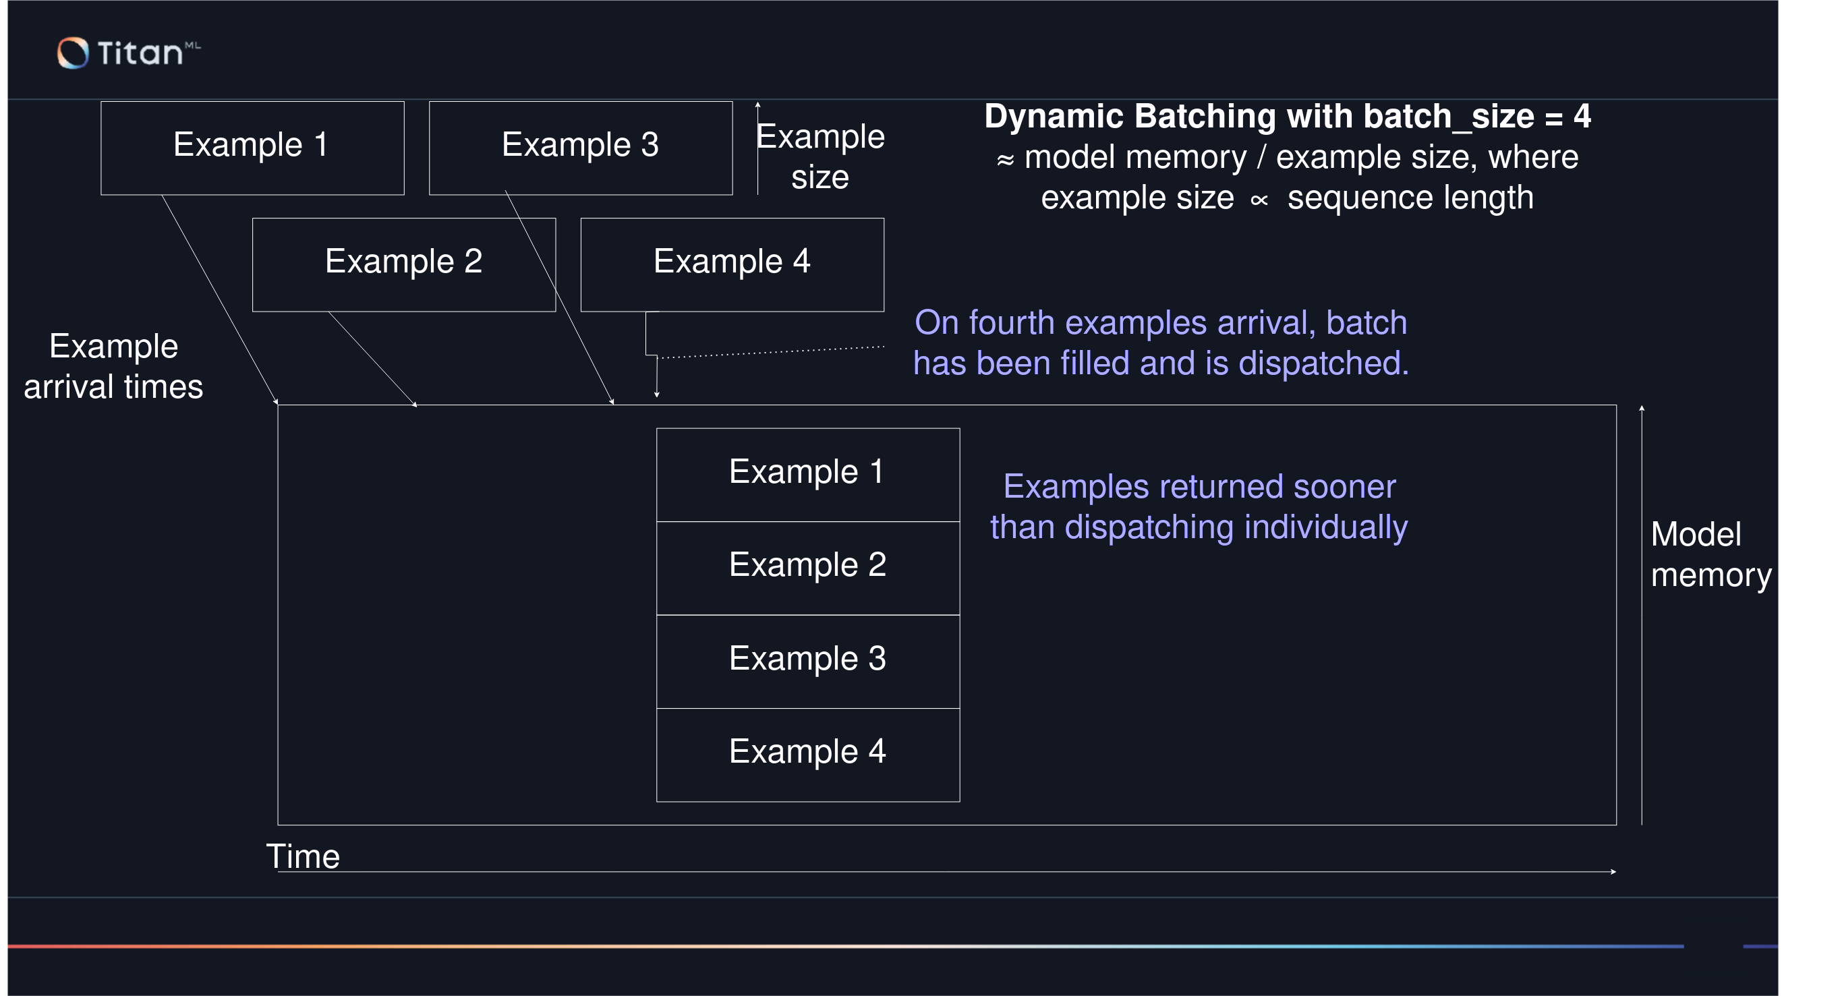
Task: Click the 'sequence length' formula line
Action: click(1286, 198)
